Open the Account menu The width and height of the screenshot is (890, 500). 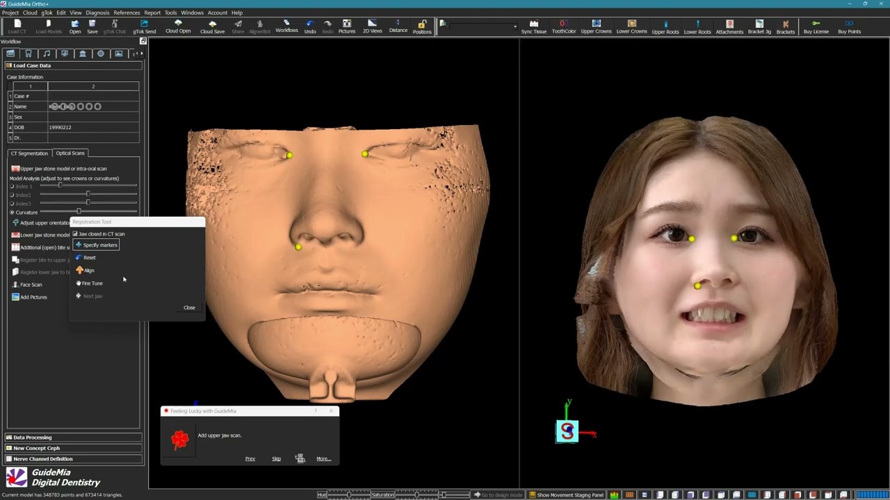[x=218, y=12]
